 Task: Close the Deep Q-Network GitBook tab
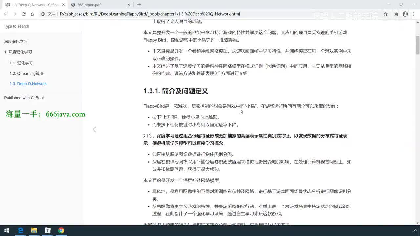(x=63, y=5)
